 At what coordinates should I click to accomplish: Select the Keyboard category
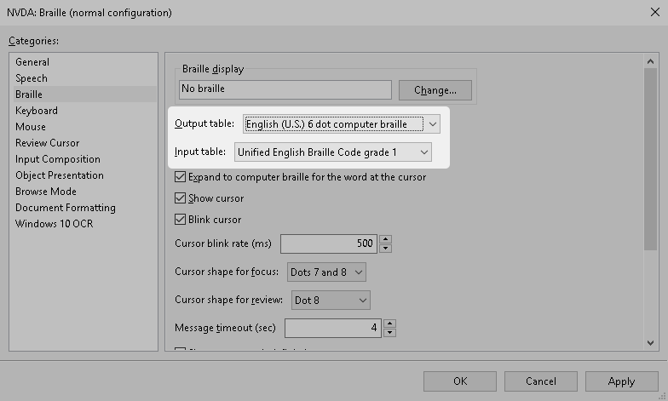tap(37, 111)
